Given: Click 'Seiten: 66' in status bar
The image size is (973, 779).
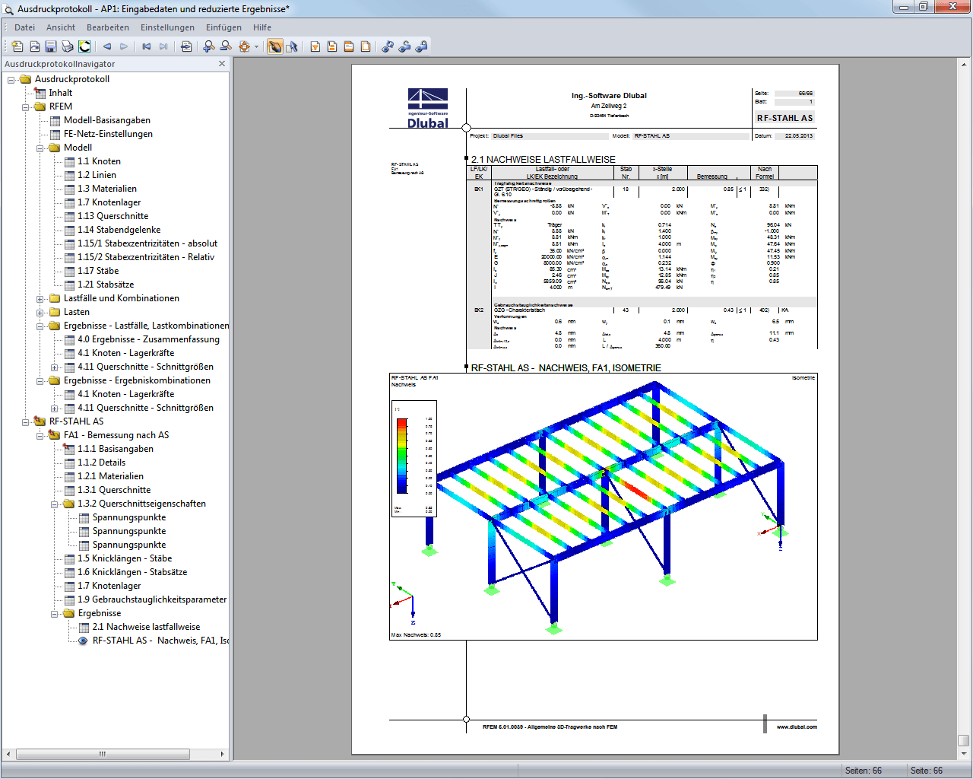Looking at the screenshot, I should point(864,771).
